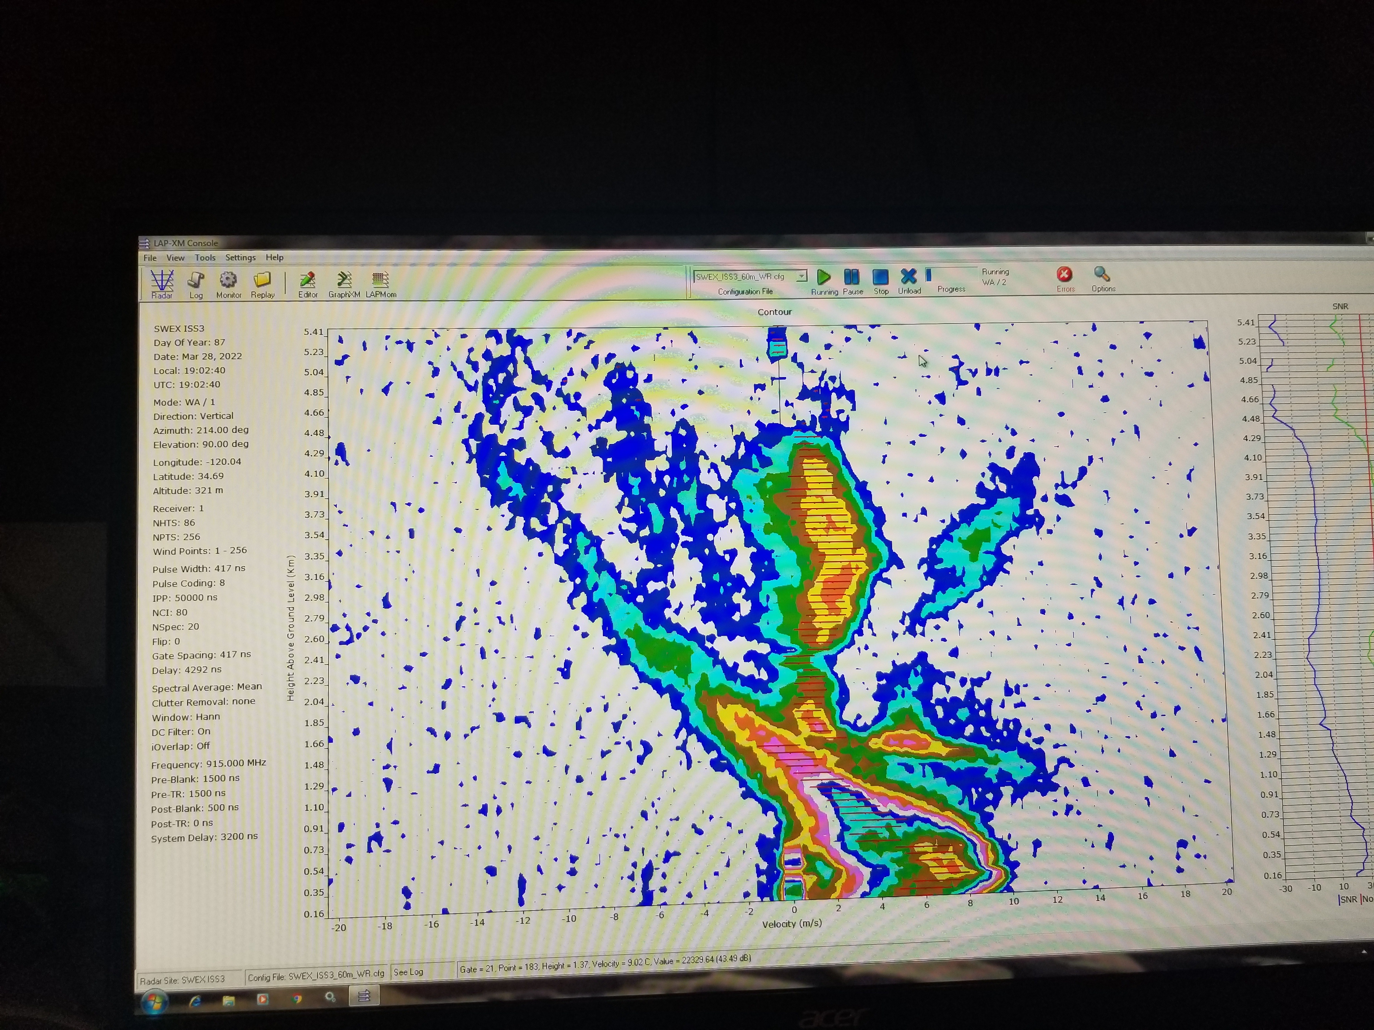Click the See Log status panel

tap(409, 972)
